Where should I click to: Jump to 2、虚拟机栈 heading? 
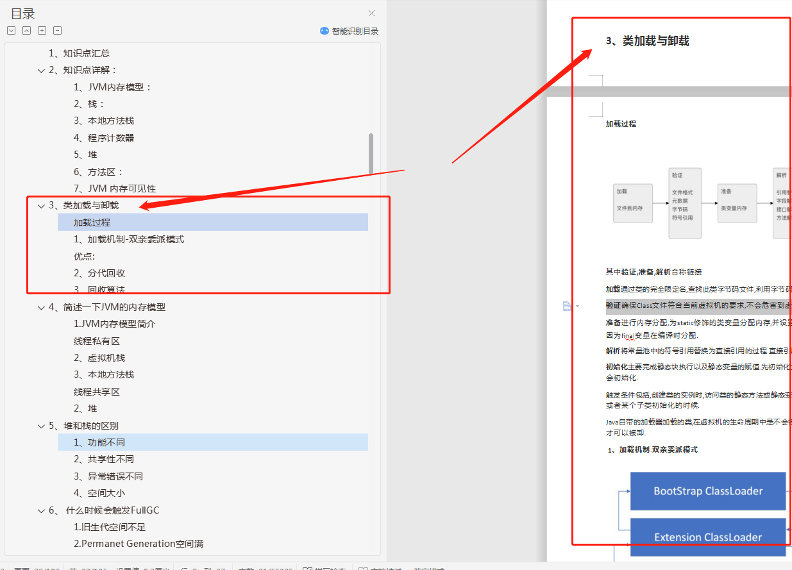(x=99, y=358)
